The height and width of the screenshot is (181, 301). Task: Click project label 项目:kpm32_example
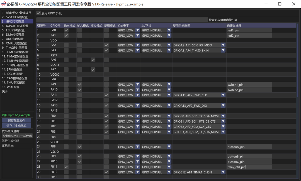[16, 115]
